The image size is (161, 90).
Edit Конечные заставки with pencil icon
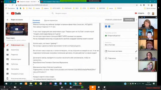(x=136, y=51)
